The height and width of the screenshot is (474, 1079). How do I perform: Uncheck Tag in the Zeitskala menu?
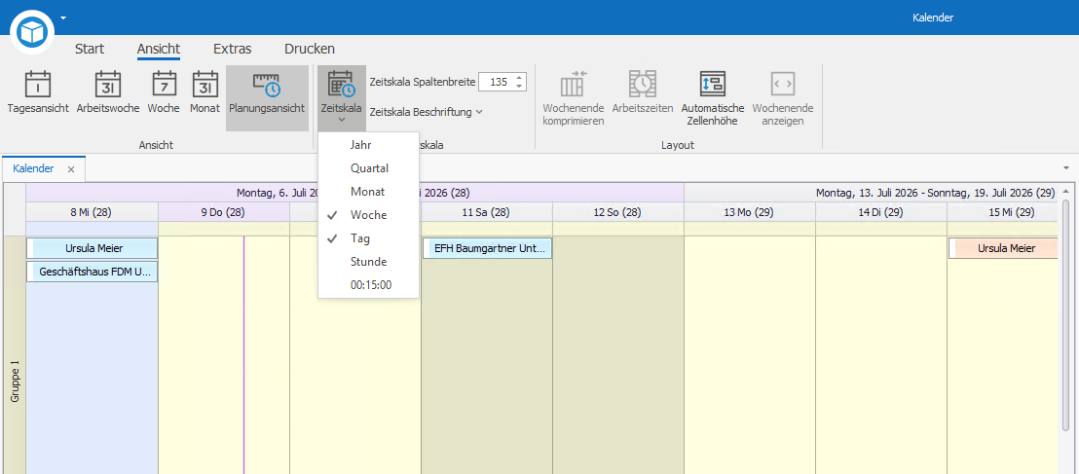coord(368,238)
